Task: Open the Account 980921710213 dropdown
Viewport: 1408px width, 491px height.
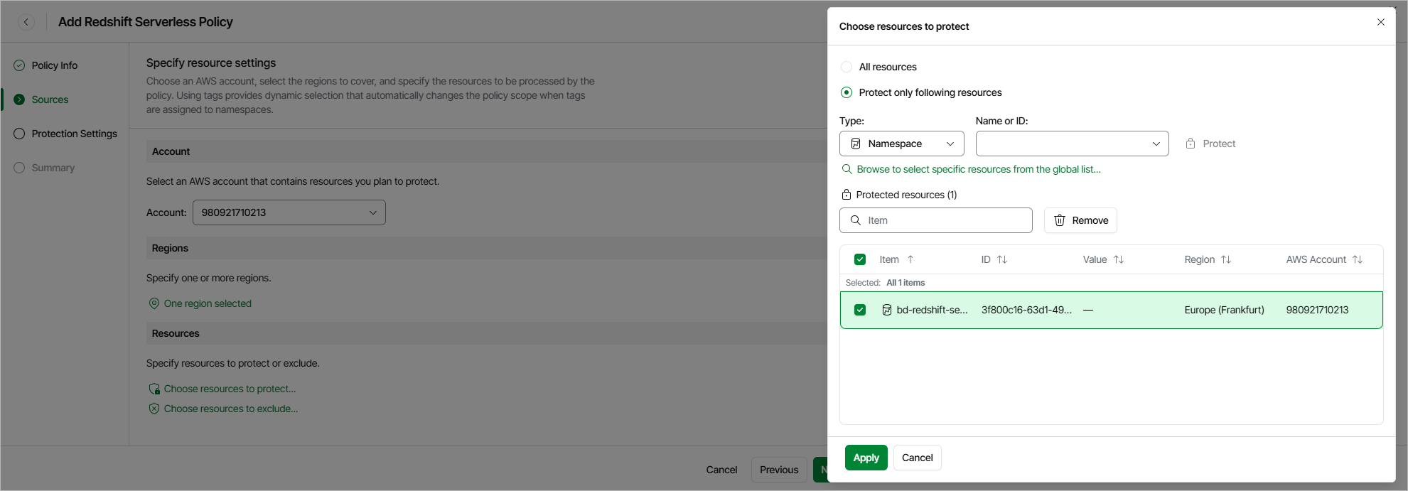Action: point(289,212)
